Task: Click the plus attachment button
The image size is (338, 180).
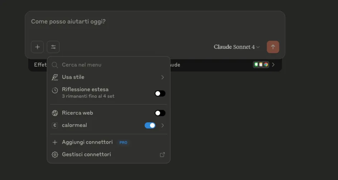Action: pyautogui.click(x=37, y=47)
